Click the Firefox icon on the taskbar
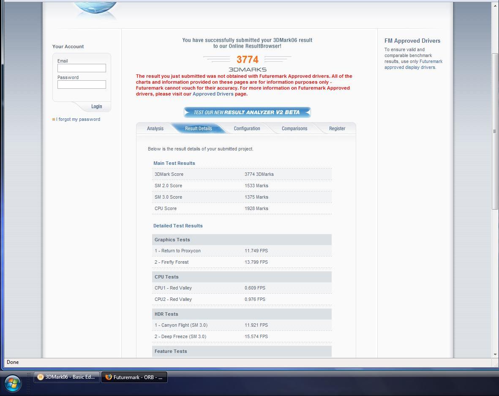The image size is (499, 396). click(x=109, y=377)
